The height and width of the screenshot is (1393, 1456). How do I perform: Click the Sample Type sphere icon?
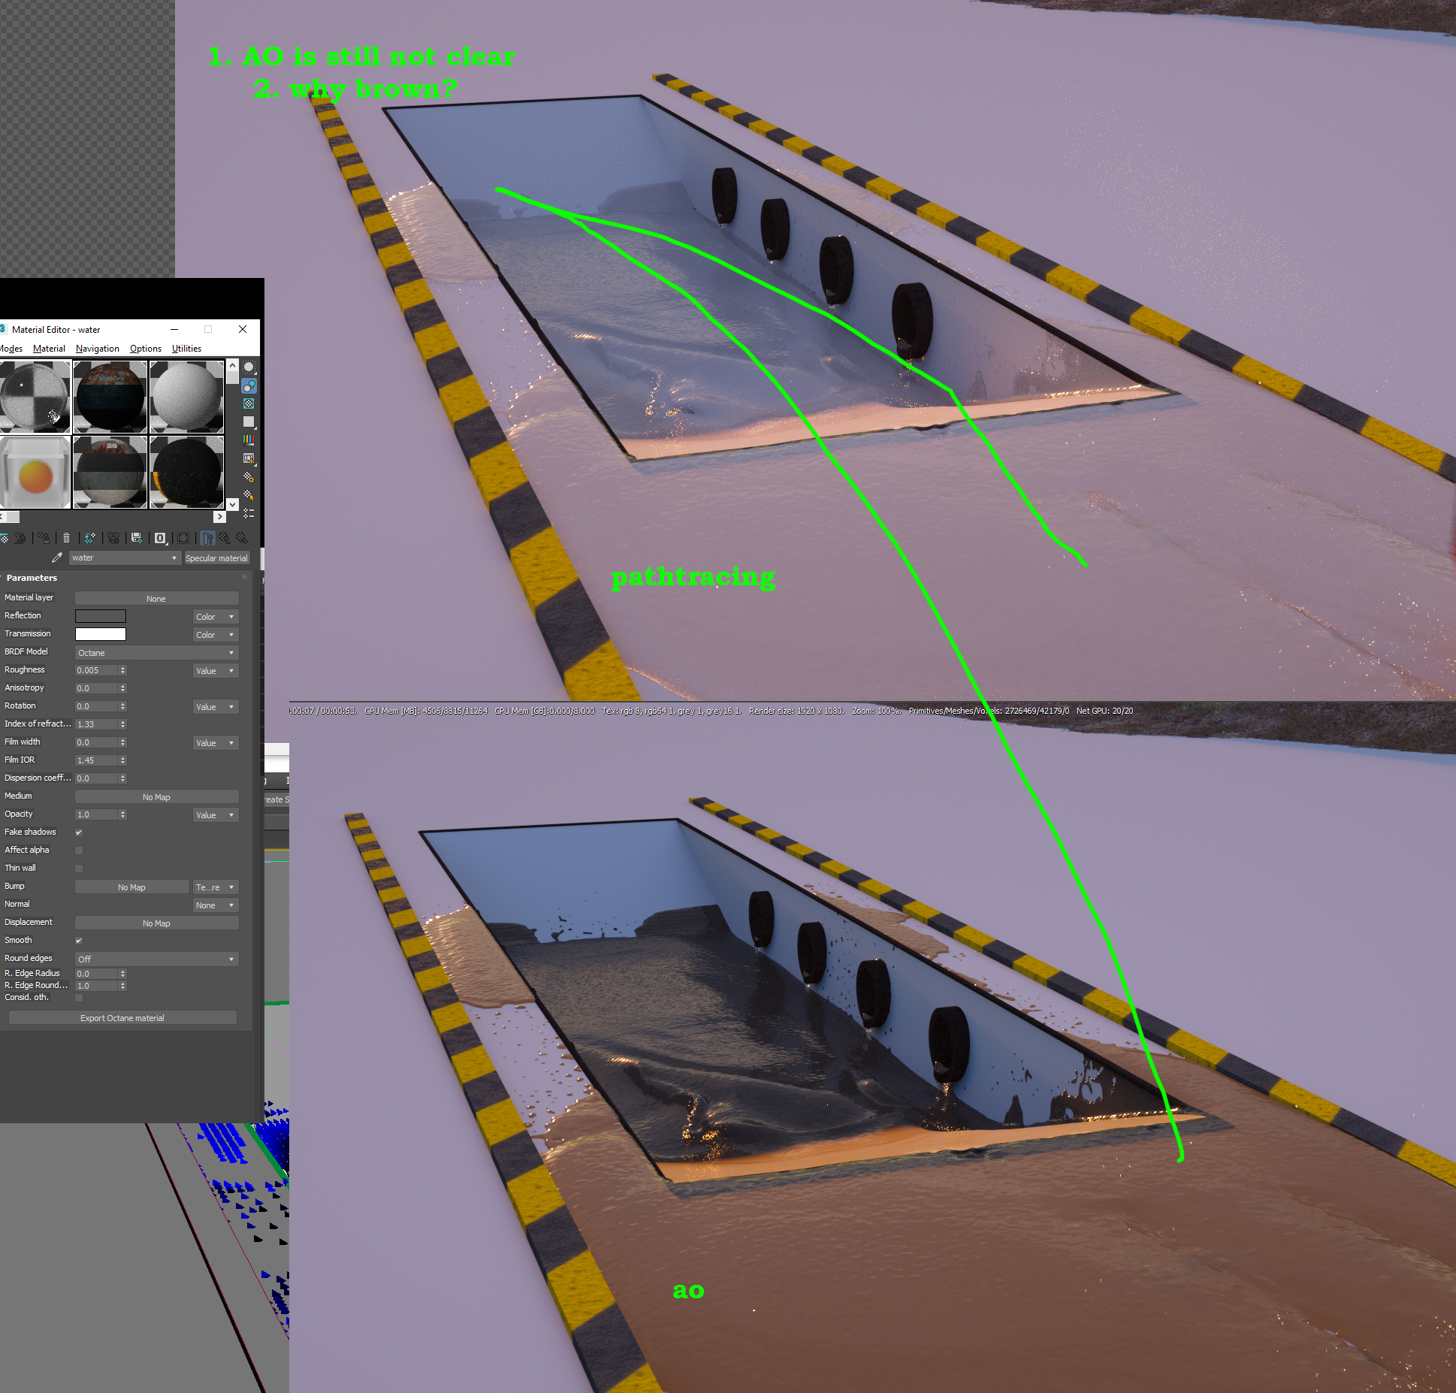click(x=249, y=367)
